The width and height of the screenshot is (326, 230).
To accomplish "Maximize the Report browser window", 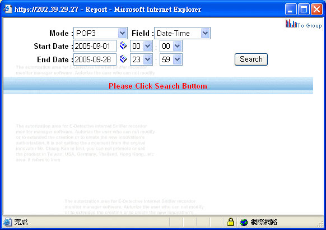I will pos(304,10).
